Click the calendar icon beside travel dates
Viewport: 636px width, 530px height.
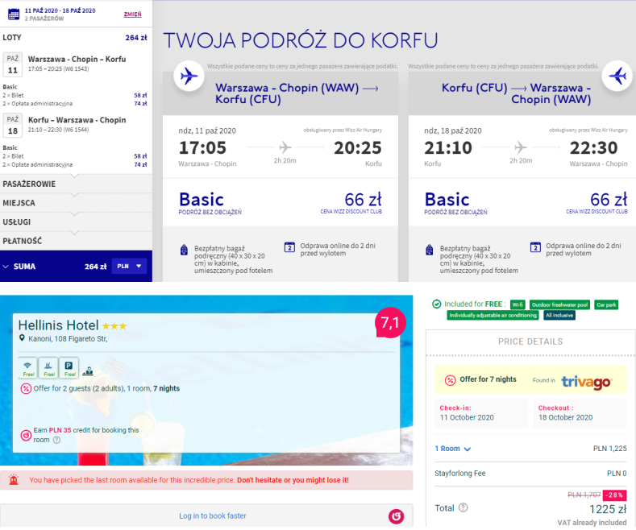click(x=14, y=14)
